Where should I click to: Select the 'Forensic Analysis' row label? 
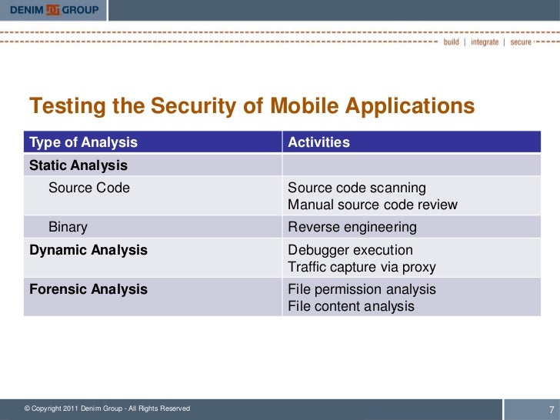point(88,289)
